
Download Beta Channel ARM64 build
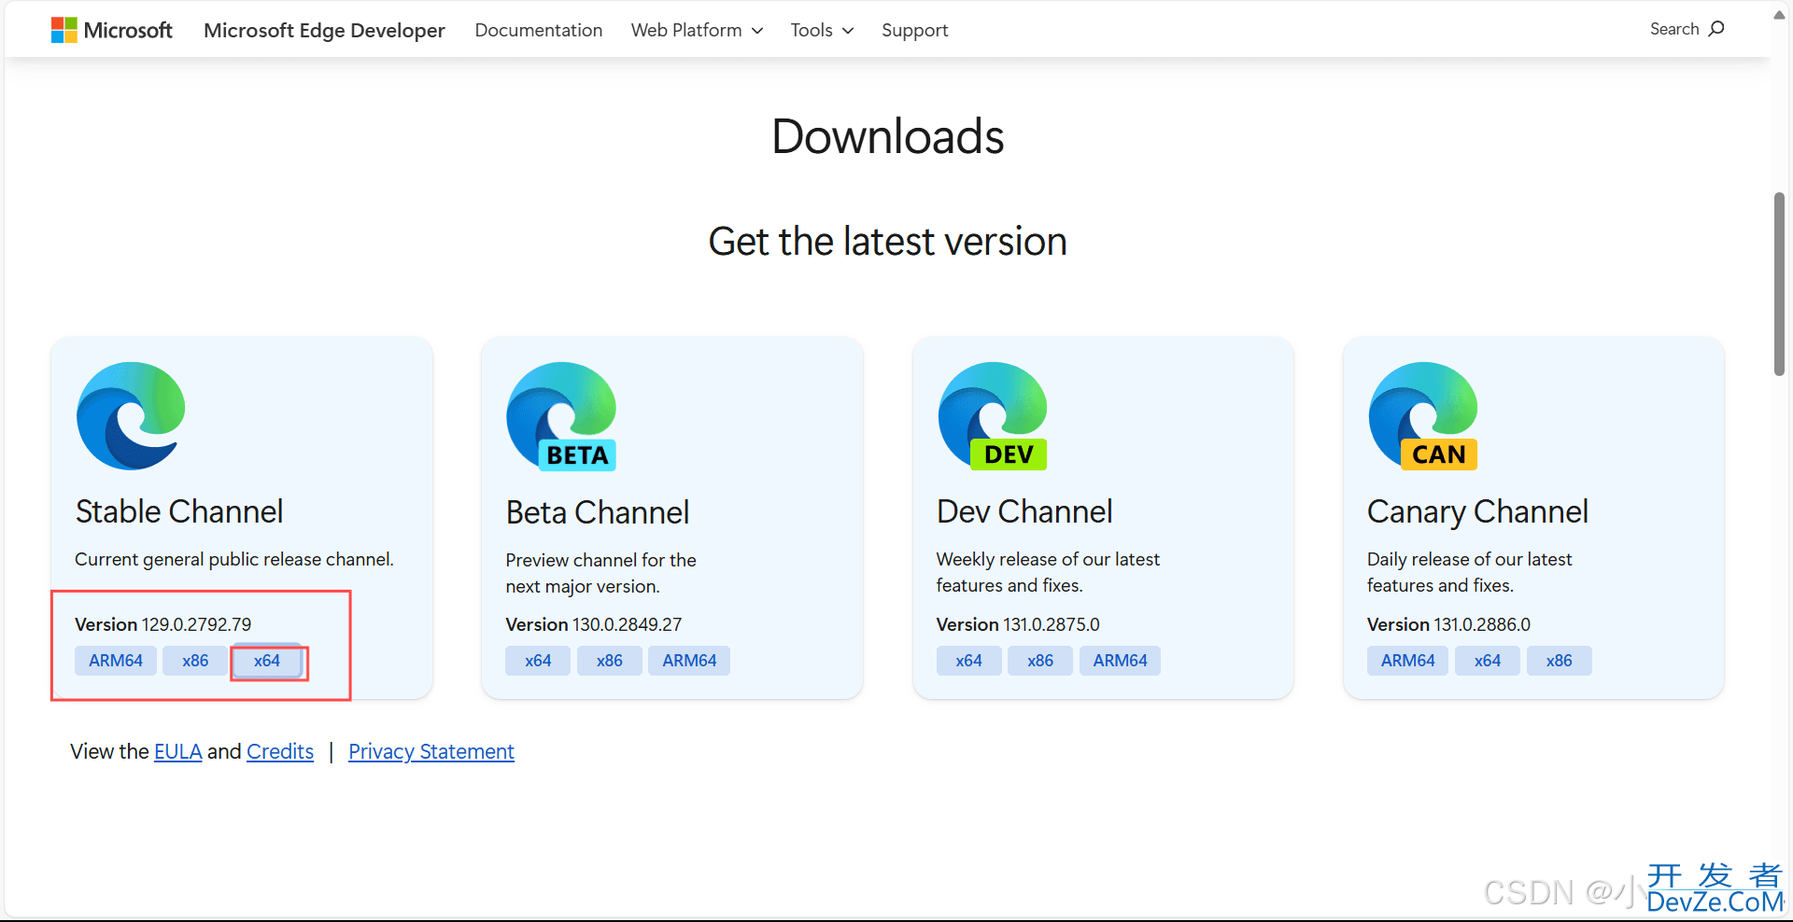(x=689, y=661)
